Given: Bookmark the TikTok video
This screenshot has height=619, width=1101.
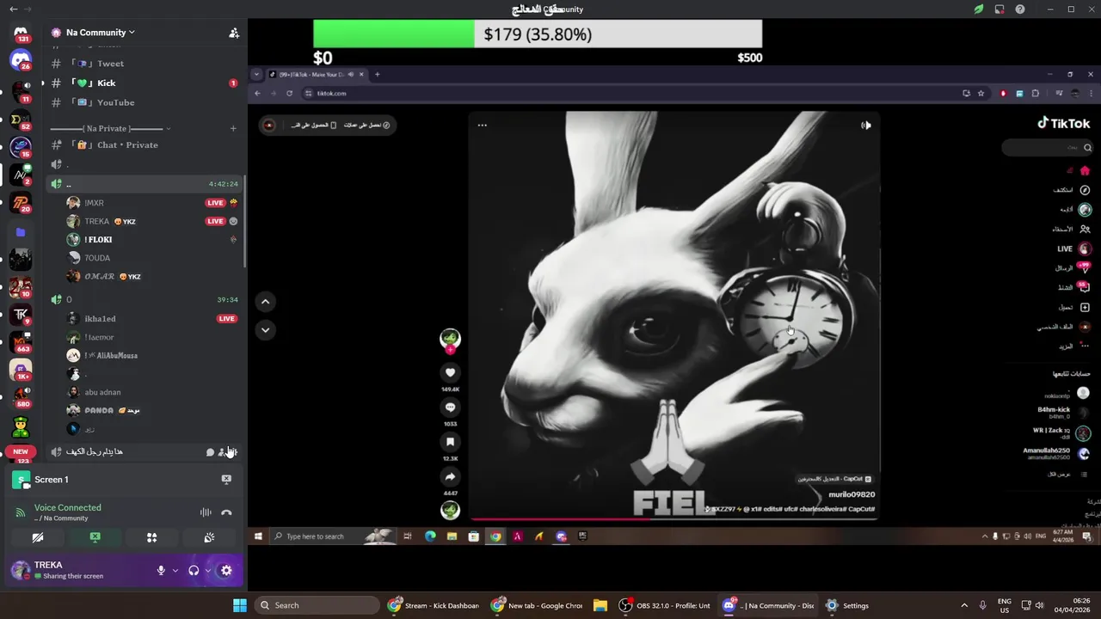Looking at the screenshot, I should click(450, 442).
